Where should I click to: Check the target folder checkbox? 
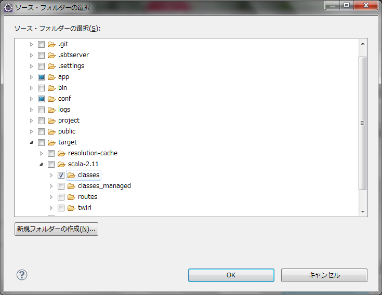[x=41, y=142]
